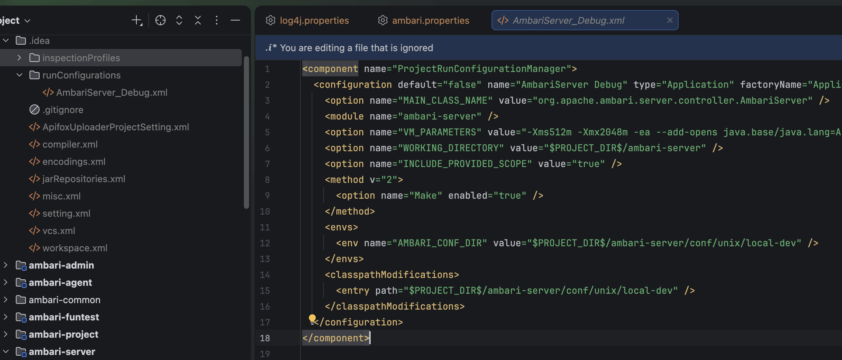
Task: Open the Project panel options menu
Action: [x=217, y=21]
